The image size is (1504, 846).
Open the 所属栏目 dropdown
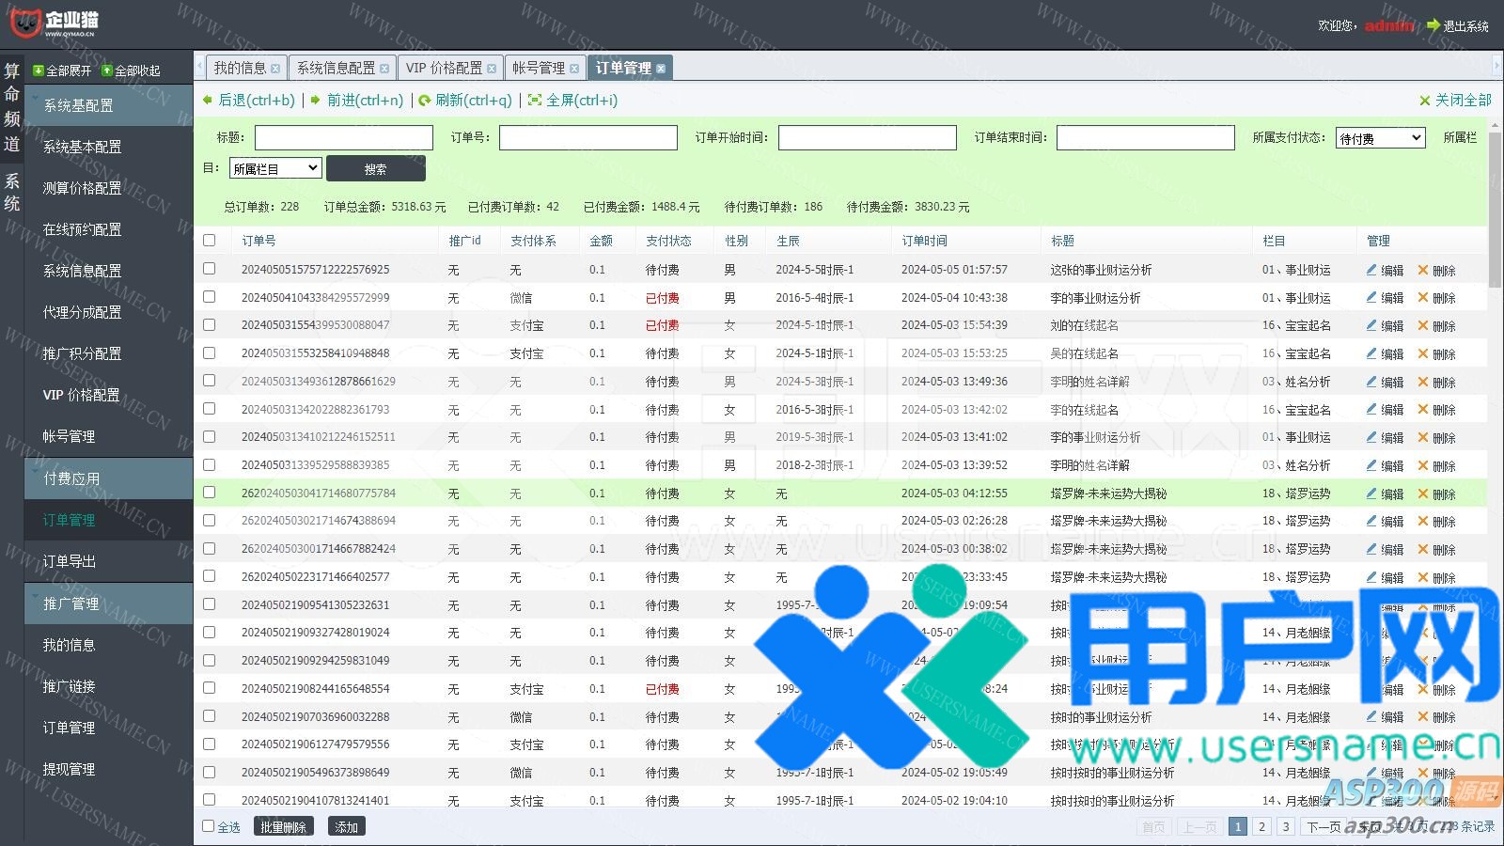pyautogui.click(x=275, y=168)
